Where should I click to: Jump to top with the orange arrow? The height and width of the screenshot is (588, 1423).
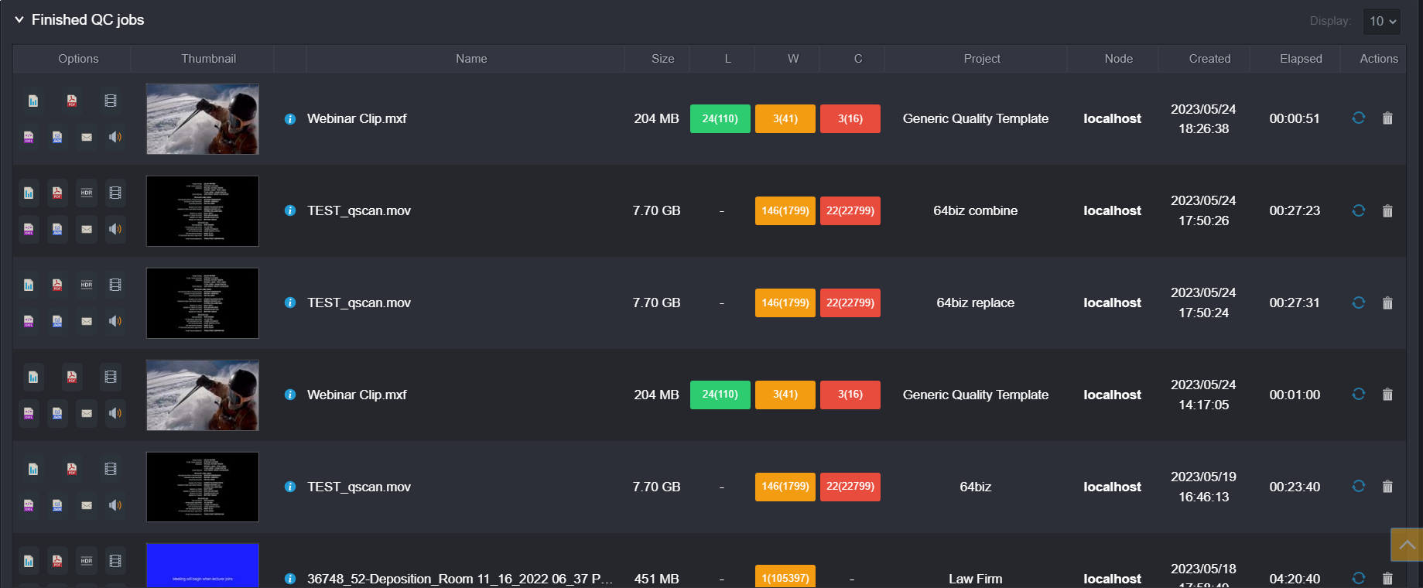click(x=1407, y=545)
